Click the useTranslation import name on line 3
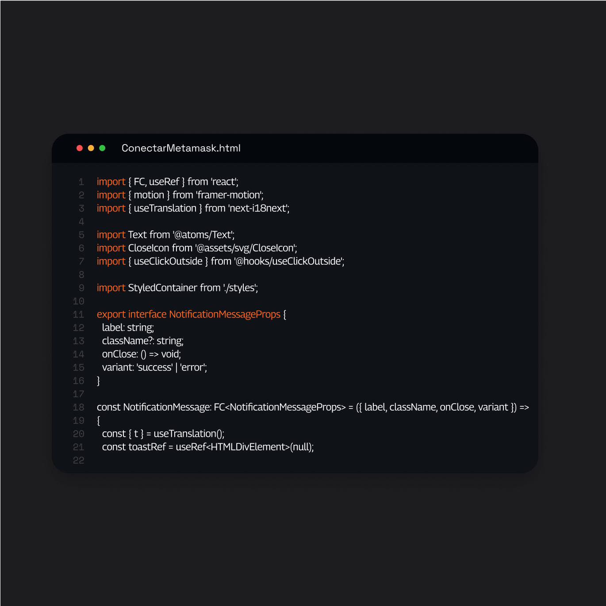The image size is (606, 606). pos(165,208)
